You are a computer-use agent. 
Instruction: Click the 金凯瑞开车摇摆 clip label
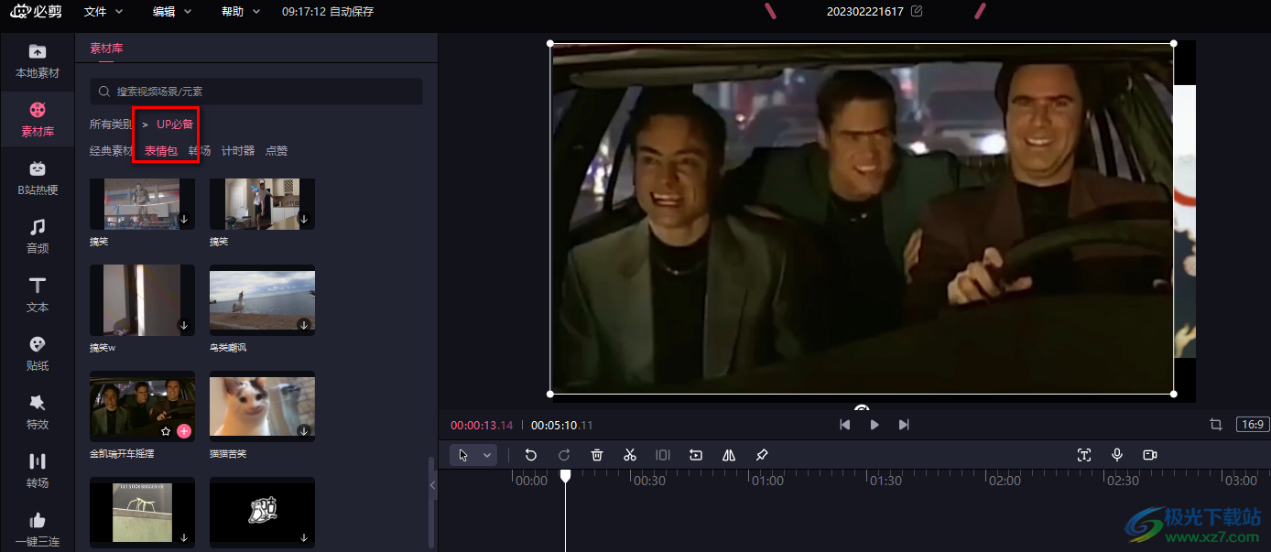click(124, 454)
